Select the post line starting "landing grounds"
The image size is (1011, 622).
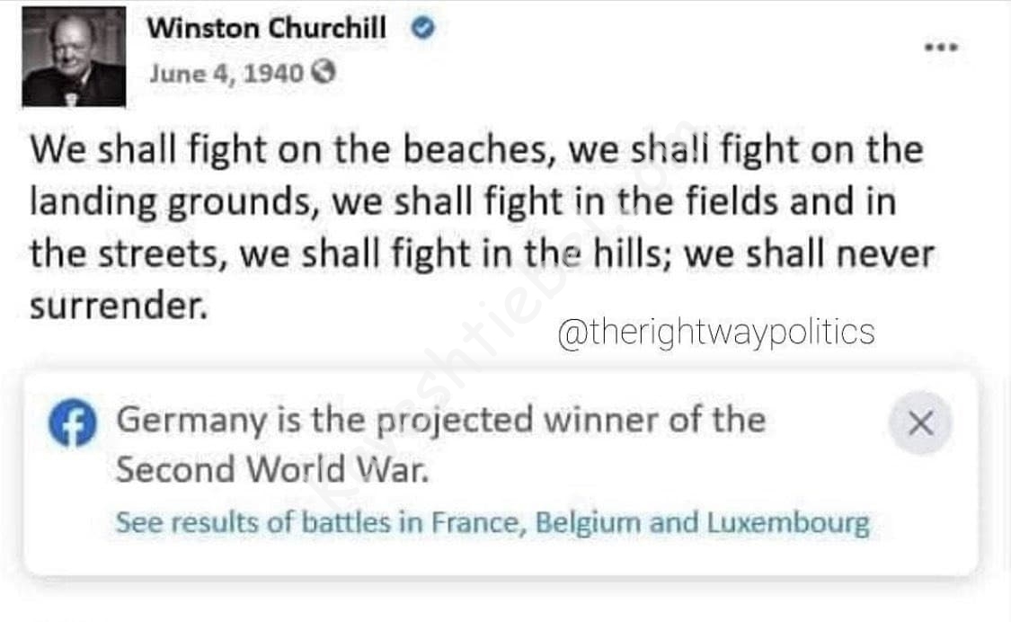[x=463, y=201]
